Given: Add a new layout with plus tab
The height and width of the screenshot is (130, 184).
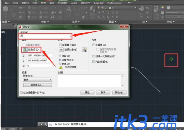Looking at the screenshot, I should pyautogui.click(x=21, y=129).
